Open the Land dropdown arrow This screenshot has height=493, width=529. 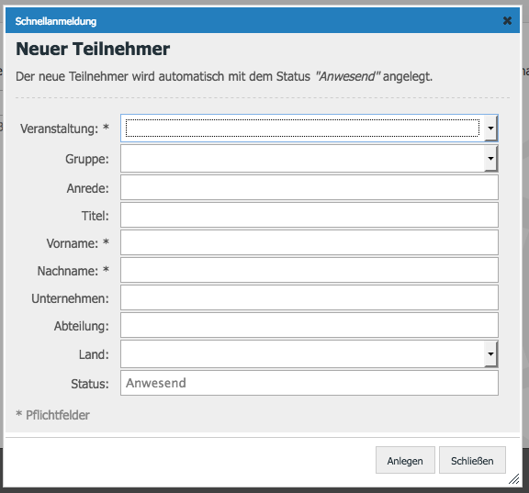pos(490,353)
